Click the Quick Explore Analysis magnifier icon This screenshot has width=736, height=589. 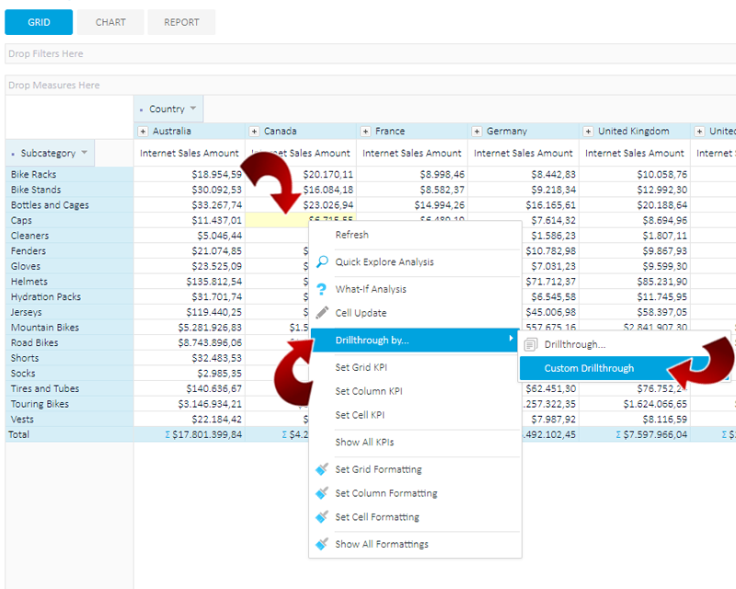pyautogui.click(x=322, y=261)
